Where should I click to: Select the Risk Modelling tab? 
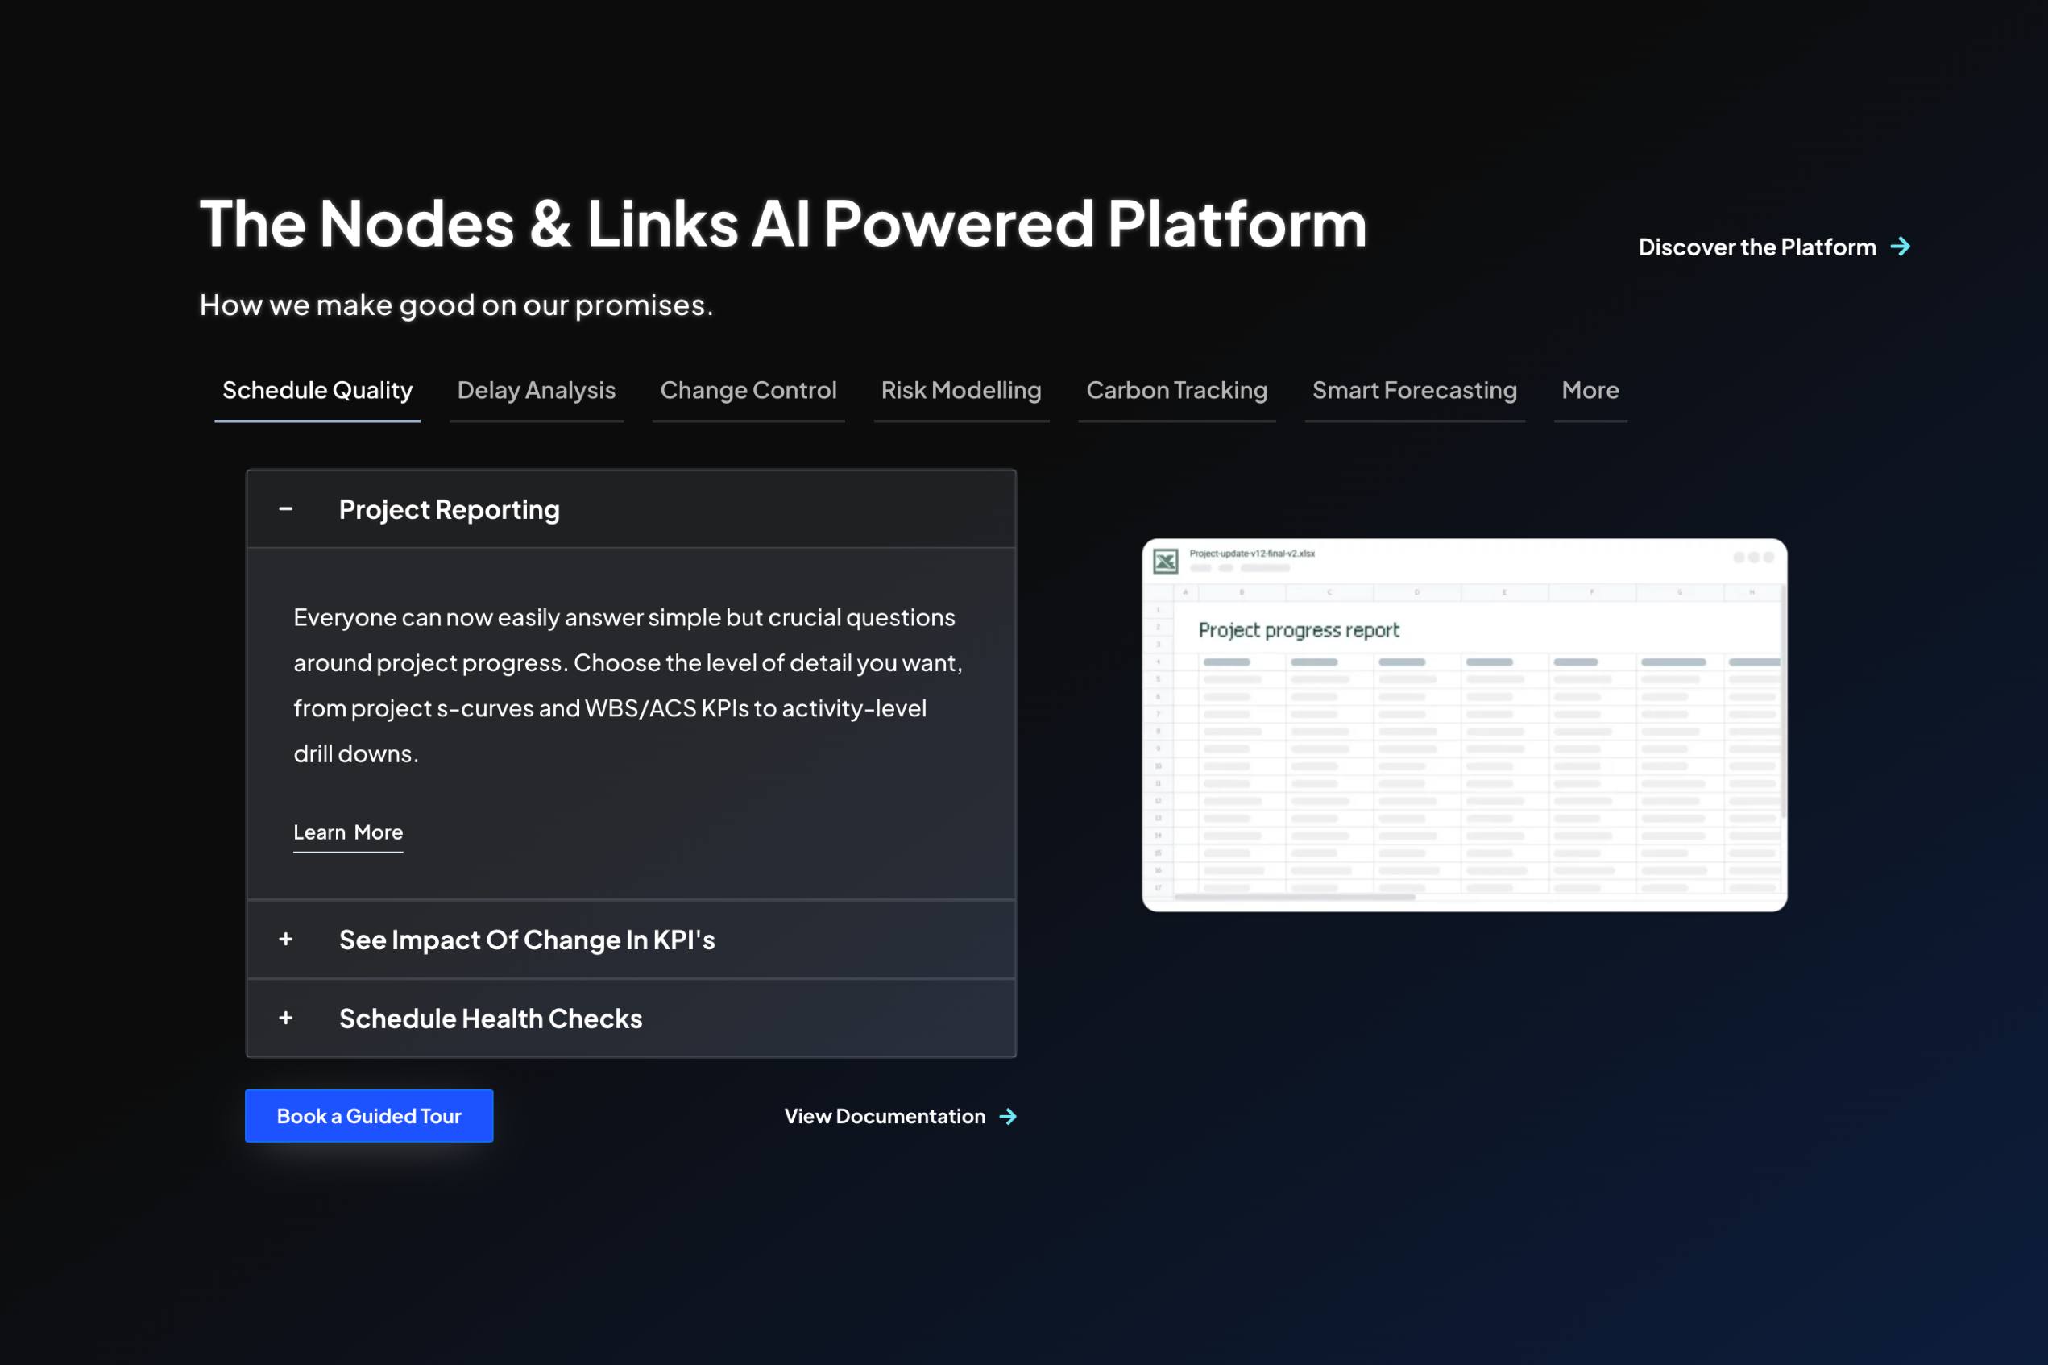point(961,391)
